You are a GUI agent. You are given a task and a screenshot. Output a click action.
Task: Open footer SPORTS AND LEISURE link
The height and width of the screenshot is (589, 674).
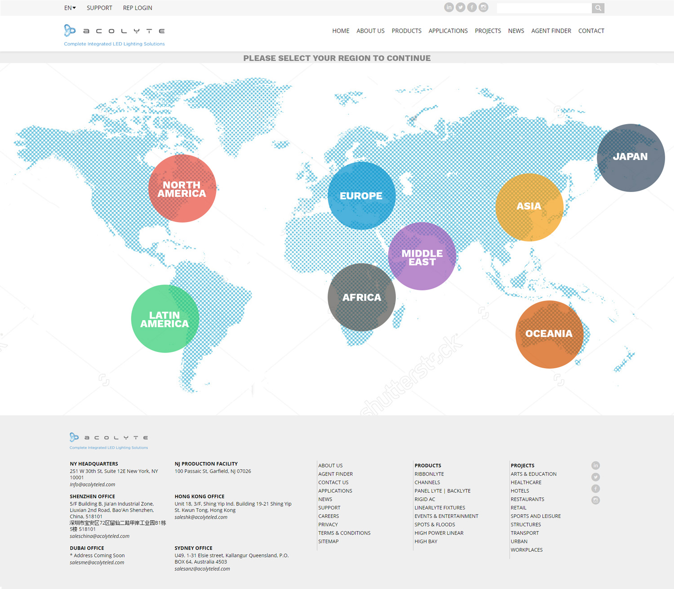click(x=536, y=516)
